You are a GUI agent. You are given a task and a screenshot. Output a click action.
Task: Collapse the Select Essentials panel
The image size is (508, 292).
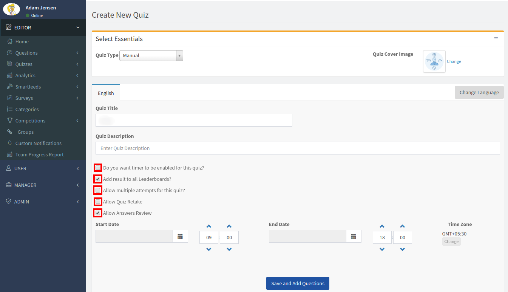(496, 38)
